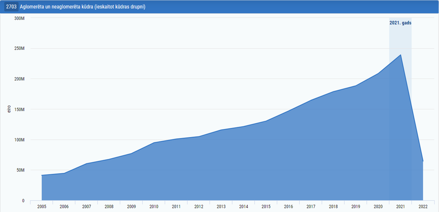Click the 2006 year label on x-axis

64,207
